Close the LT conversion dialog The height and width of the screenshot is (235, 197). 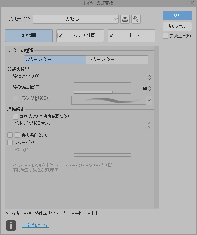192,3
